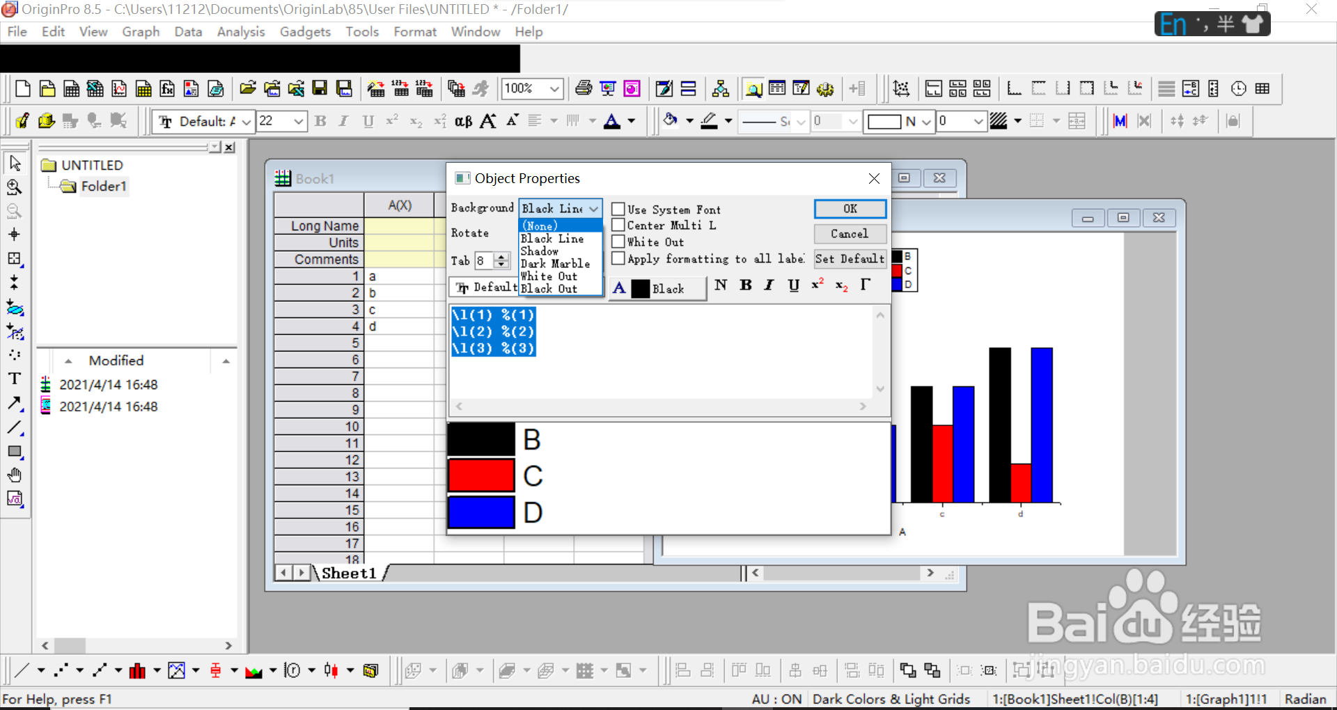Select the Arrow tool in left toolbar
Viewport: 1337px width, 710px height.
15,403
